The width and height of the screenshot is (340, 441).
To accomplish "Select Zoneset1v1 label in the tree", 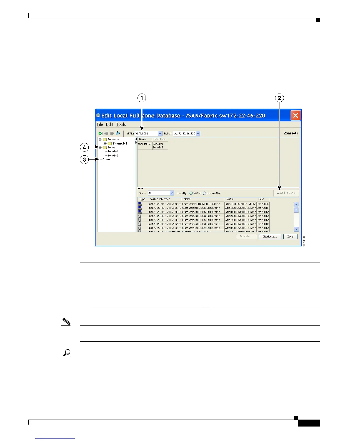I will [120, 143].
